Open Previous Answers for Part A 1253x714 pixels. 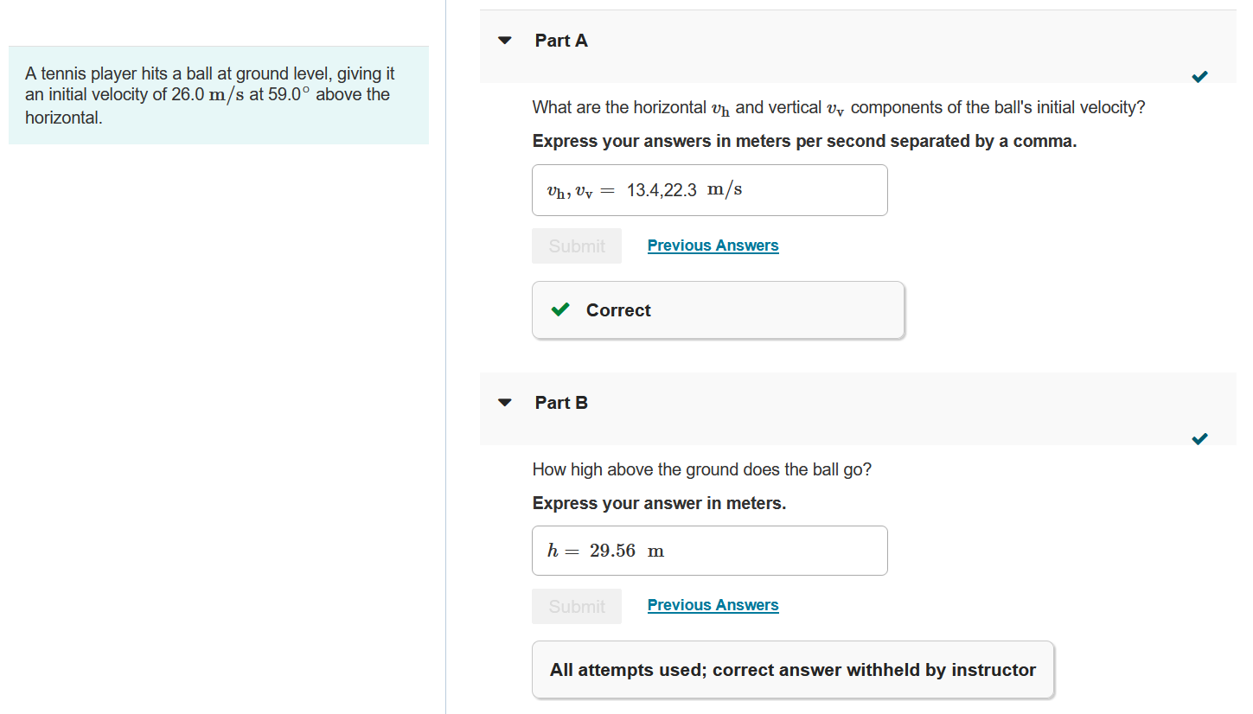coord(713,245)
